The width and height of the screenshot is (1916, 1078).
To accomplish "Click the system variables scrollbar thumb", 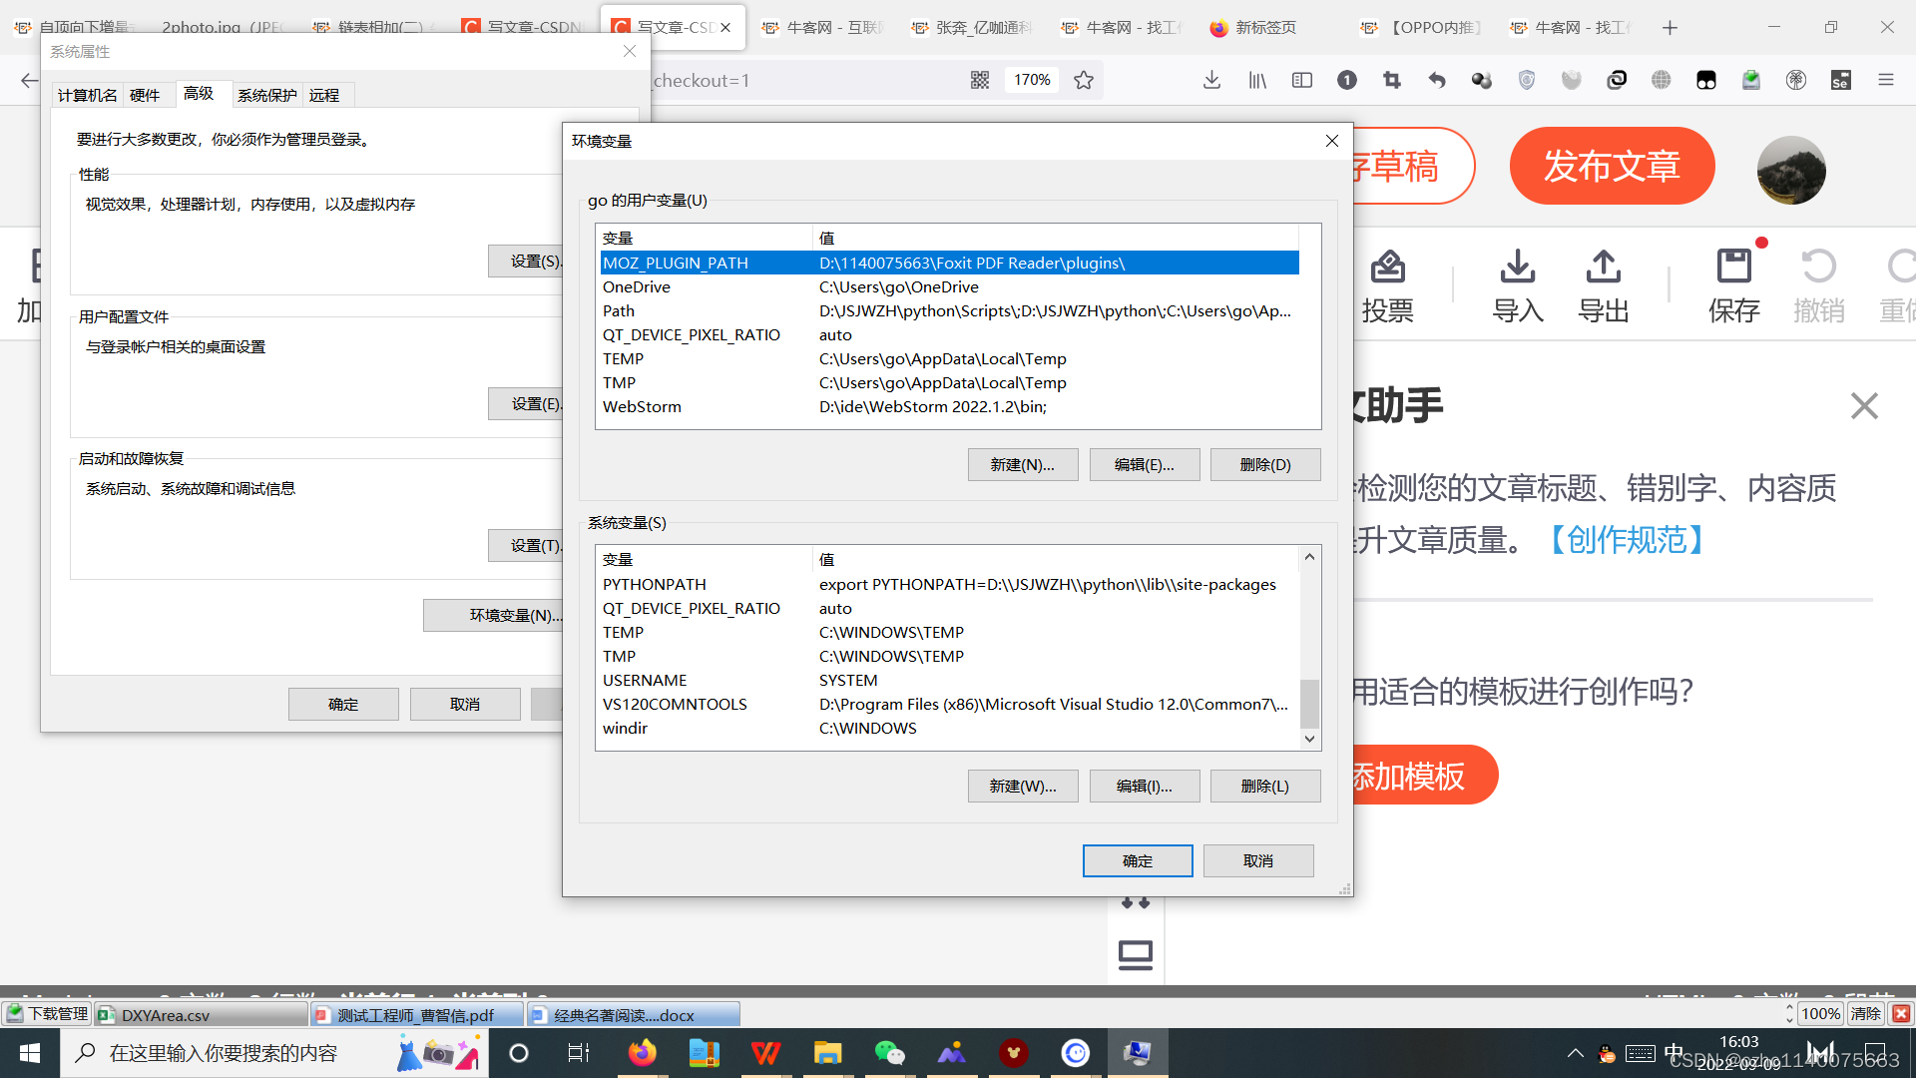I will (1309, 703).
